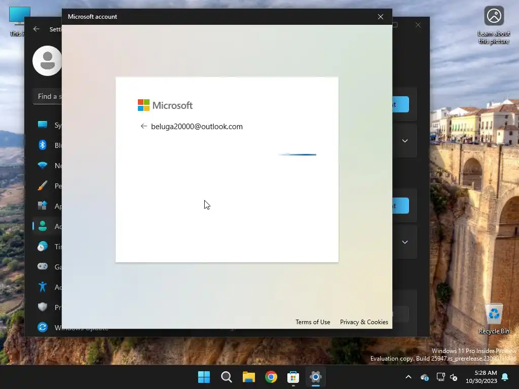Expand the upper chevron in Settings right pane

(x=405, y=141)
